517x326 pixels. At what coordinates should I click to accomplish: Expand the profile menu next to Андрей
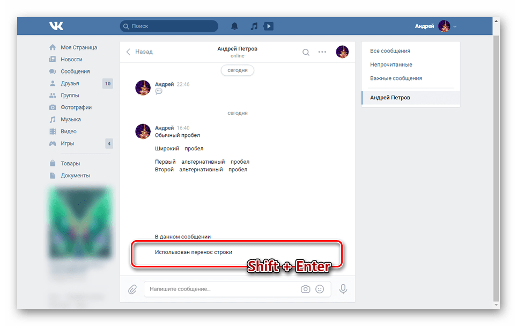click(x=455, y=26)
